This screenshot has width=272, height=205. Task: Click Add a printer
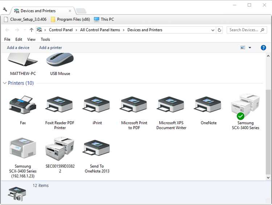coord(50,48)
